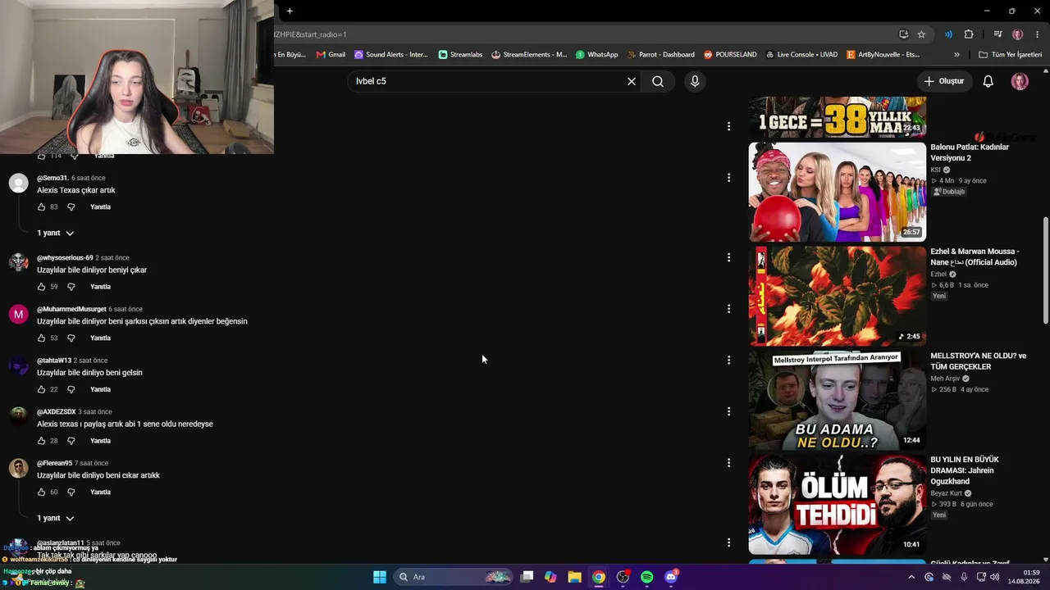Reply to @whysoserious-69 with Yanıtla
Viewport: 1050px width, 590px height.
pos(100,287)
